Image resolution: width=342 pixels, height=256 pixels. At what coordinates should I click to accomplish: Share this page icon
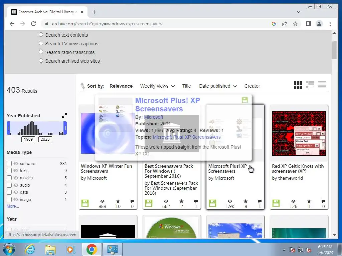click(285, 24)
